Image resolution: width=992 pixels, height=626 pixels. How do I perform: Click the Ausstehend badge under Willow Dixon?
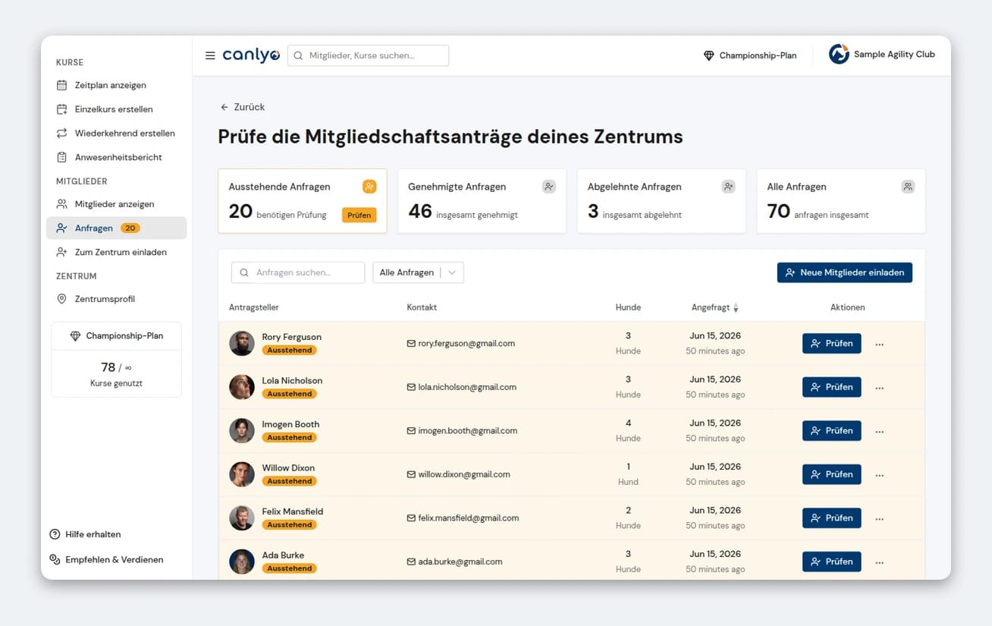click(290, 481)
